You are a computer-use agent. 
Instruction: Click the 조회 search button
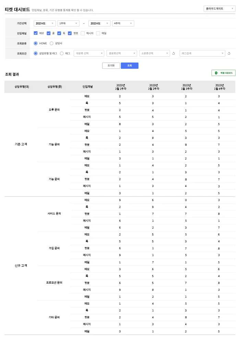click(x=130, y=65)
